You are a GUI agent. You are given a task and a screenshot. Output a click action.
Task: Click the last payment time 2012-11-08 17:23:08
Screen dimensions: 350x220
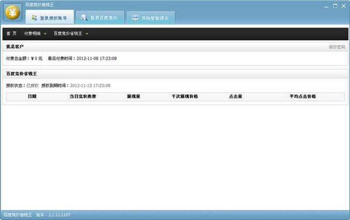[x=96, y=58]
